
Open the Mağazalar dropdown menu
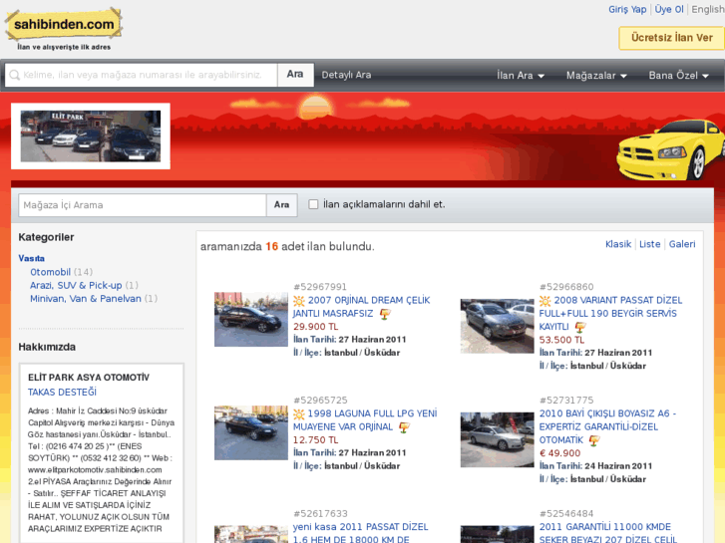(596, 76)
